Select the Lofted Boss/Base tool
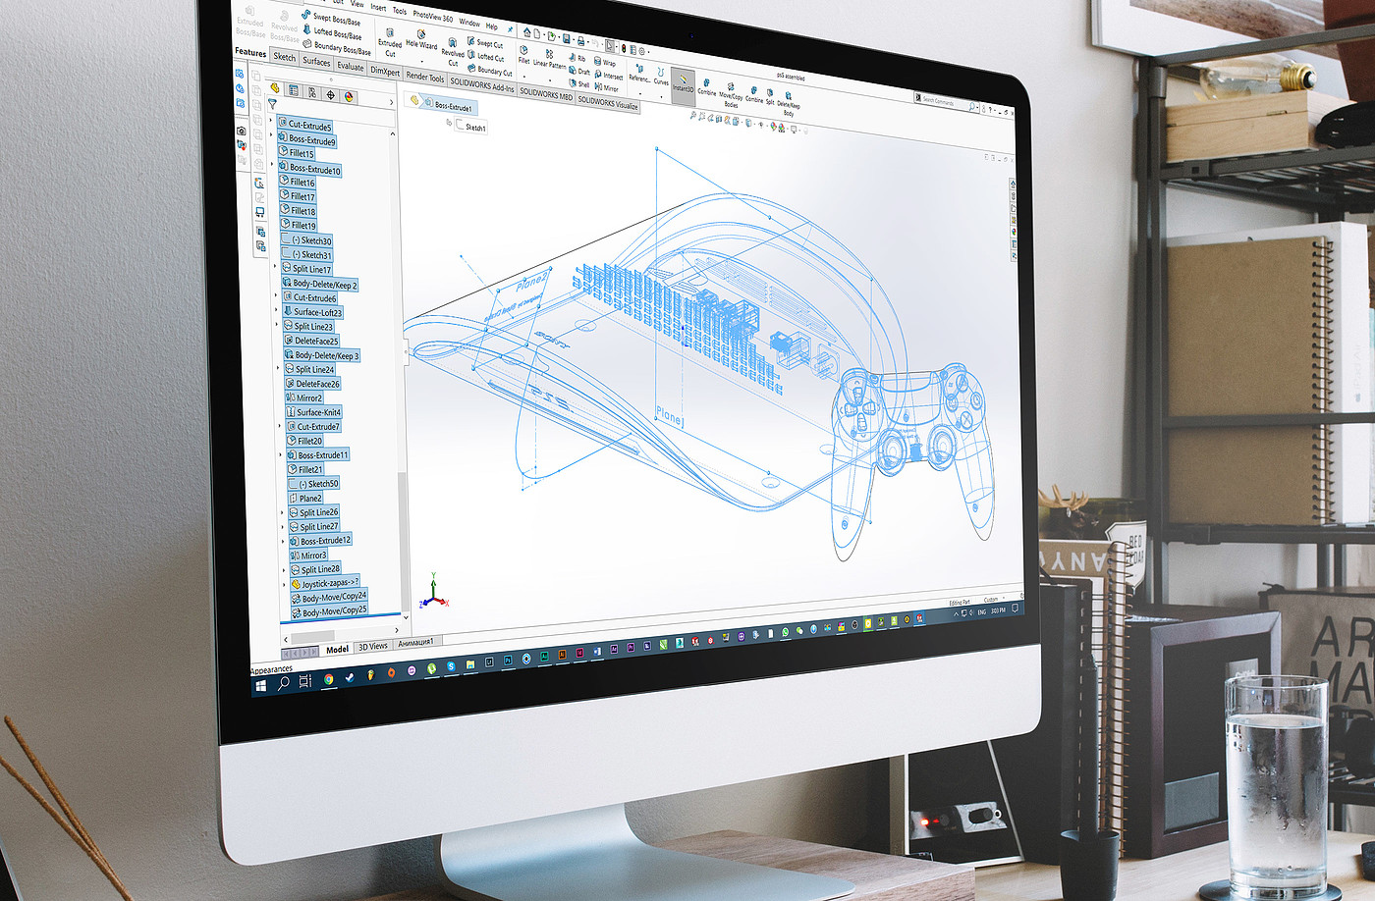 coord(331,32)
